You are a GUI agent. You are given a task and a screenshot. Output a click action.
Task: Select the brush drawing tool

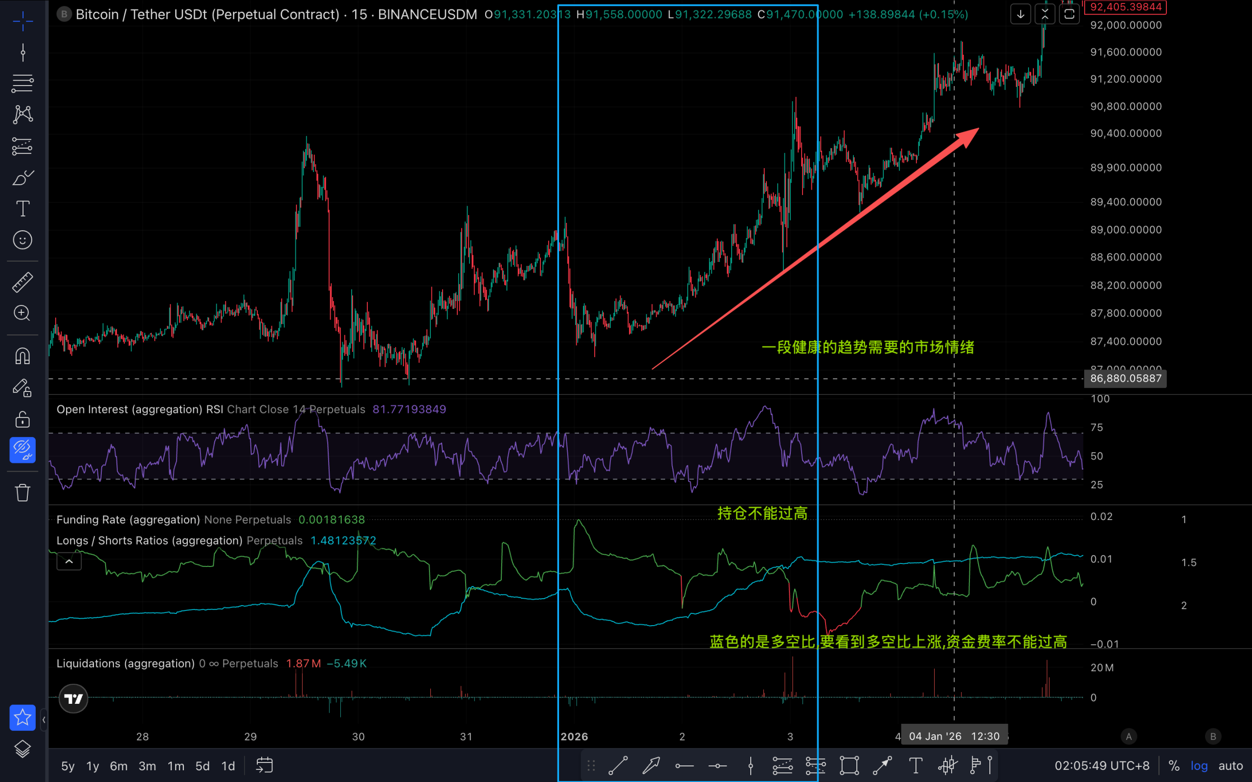[x=23, y=178]
